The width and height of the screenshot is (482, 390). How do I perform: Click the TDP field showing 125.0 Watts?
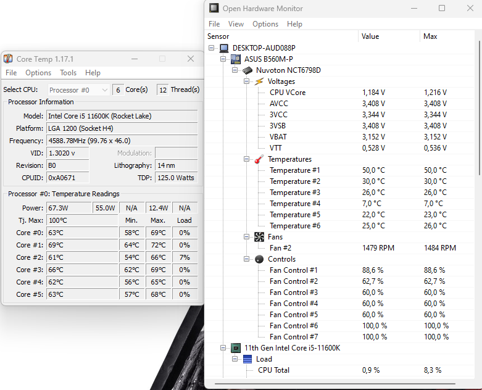pos(176,178)
